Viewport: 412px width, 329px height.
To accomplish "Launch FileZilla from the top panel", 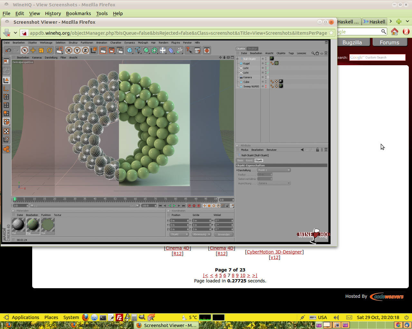I will click(119, 317).
